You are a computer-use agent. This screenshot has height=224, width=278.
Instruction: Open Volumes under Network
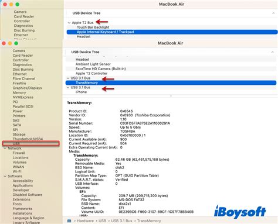click(x=19, y=163)
